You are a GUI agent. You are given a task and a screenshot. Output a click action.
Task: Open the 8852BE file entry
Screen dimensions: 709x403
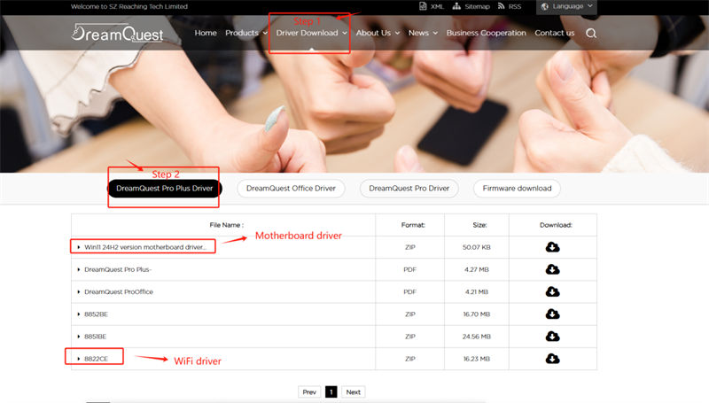(96, 314)
